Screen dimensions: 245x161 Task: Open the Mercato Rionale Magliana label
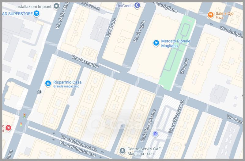tap(176, 43)
